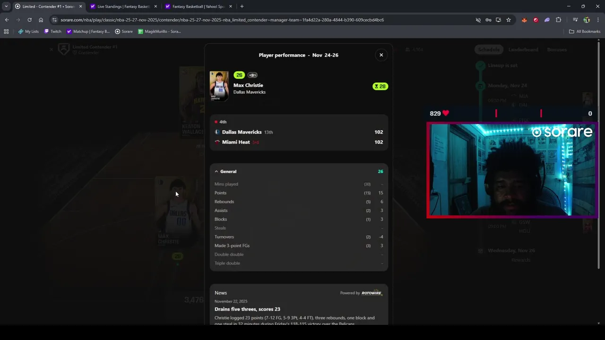The width and height of the screenshot is (605, 340).
Task: Switch to Fantasy Basketball Yahoo Sports tab
Action: coord(199,7)
